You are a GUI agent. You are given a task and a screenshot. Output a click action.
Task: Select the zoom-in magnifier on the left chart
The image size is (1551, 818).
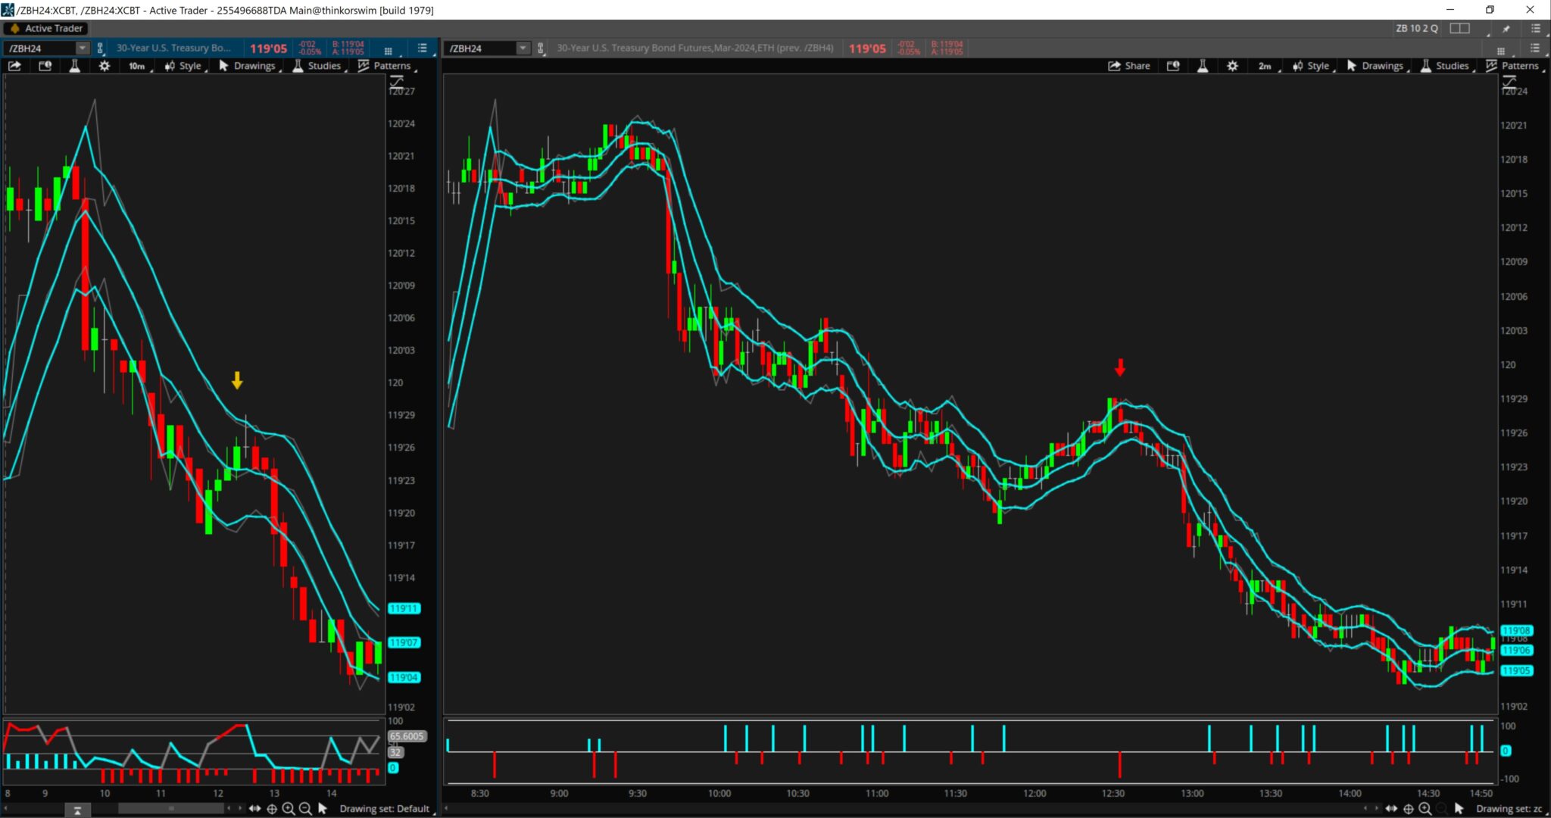click(x=289, y=808)
